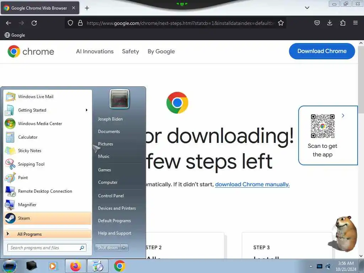Image resolution: width=364 pixels, height=273 pixels.
Task: Bookmark this page with the star icon
Action: coord(281,23)
